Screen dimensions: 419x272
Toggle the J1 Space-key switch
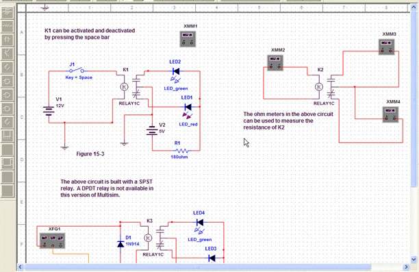click(x=77, y=71)
